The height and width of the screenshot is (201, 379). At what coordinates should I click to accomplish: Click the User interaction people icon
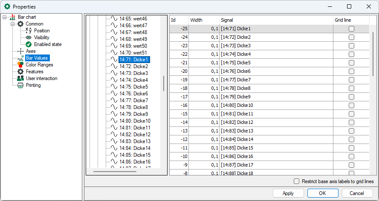(x=20, y=78)
